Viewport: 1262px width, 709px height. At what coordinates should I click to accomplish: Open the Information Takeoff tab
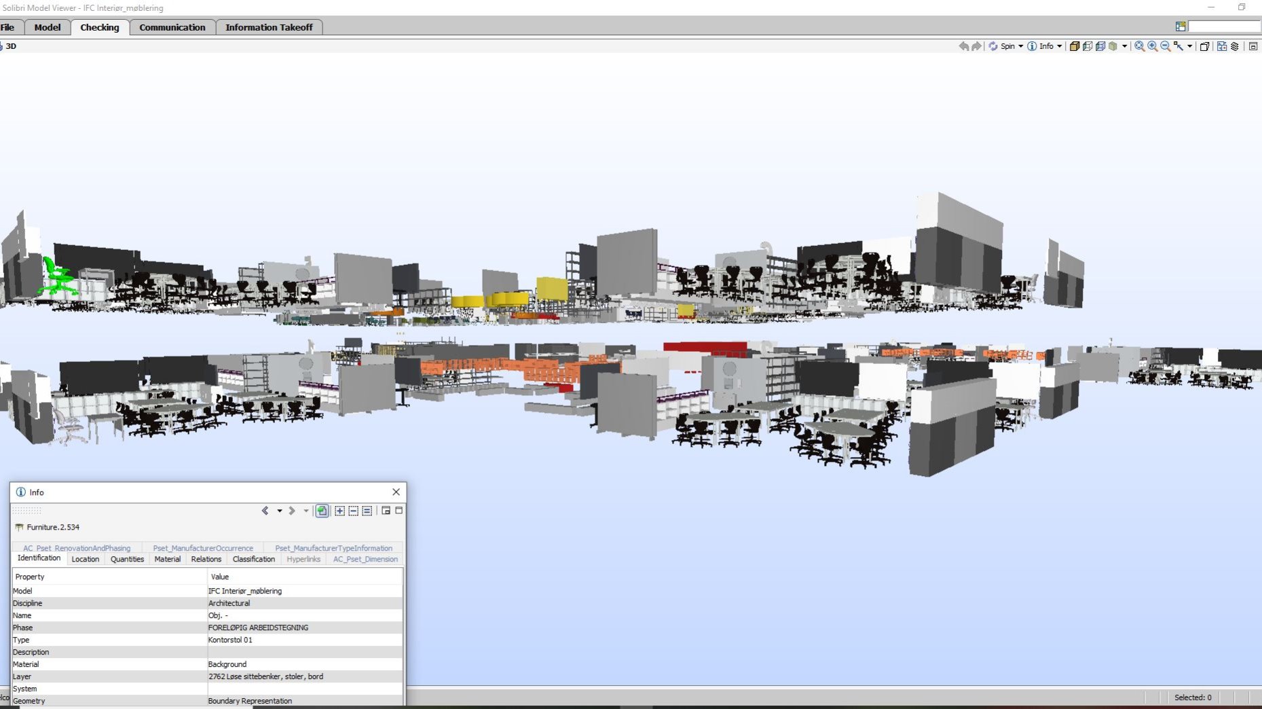coord(269,27)
